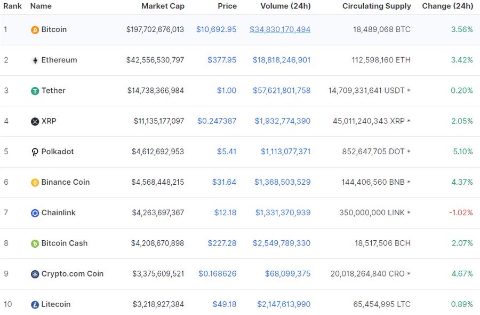The height and width of the screenshot is (315, 480).
Task: Open the Ethereum coin page link
Action: [x=59, y=60]
